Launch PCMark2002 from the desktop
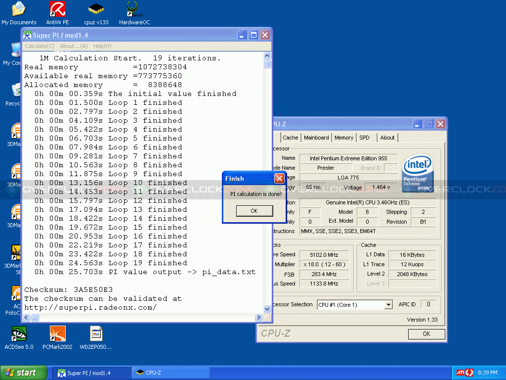 tap(57, 338)
